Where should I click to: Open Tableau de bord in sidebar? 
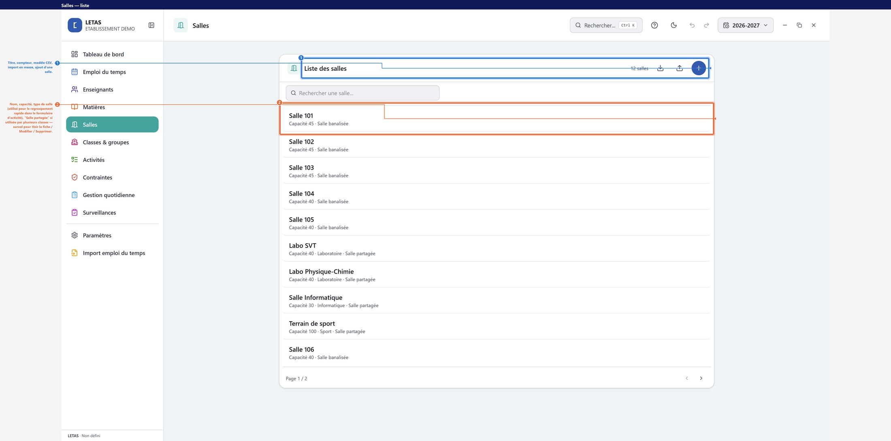(x=112, y=54)
